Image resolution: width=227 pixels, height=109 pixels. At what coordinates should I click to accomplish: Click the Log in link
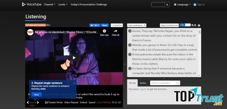pyautogui.click(x=143, y=89)
